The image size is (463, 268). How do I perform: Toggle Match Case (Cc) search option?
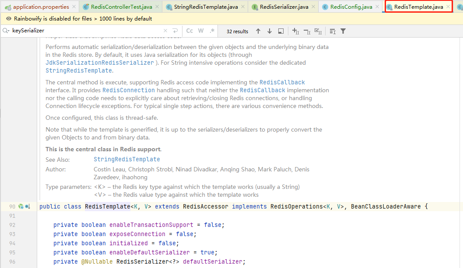(189, 31)
